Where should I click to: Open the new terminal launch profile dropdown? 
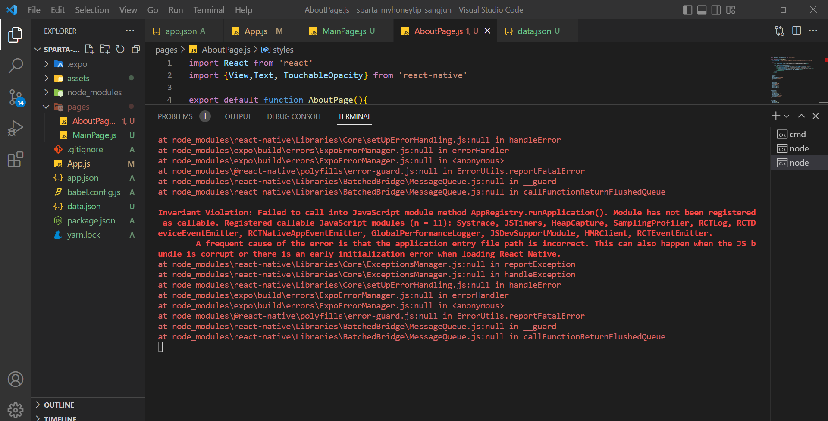click(787, 116)
